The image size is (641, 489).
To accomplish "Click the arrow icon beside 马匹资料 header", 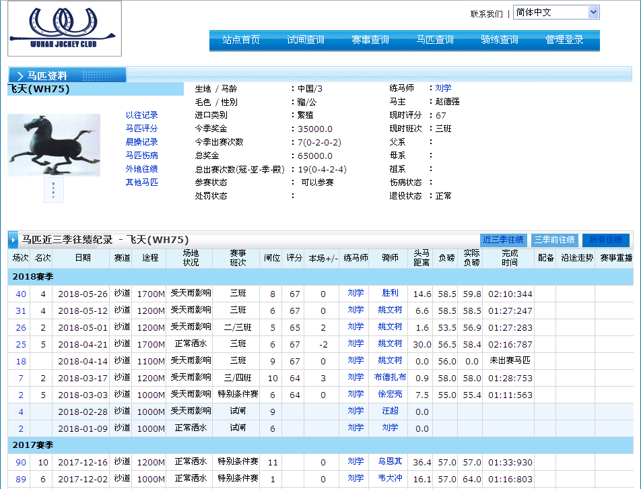I will [20, 76].
